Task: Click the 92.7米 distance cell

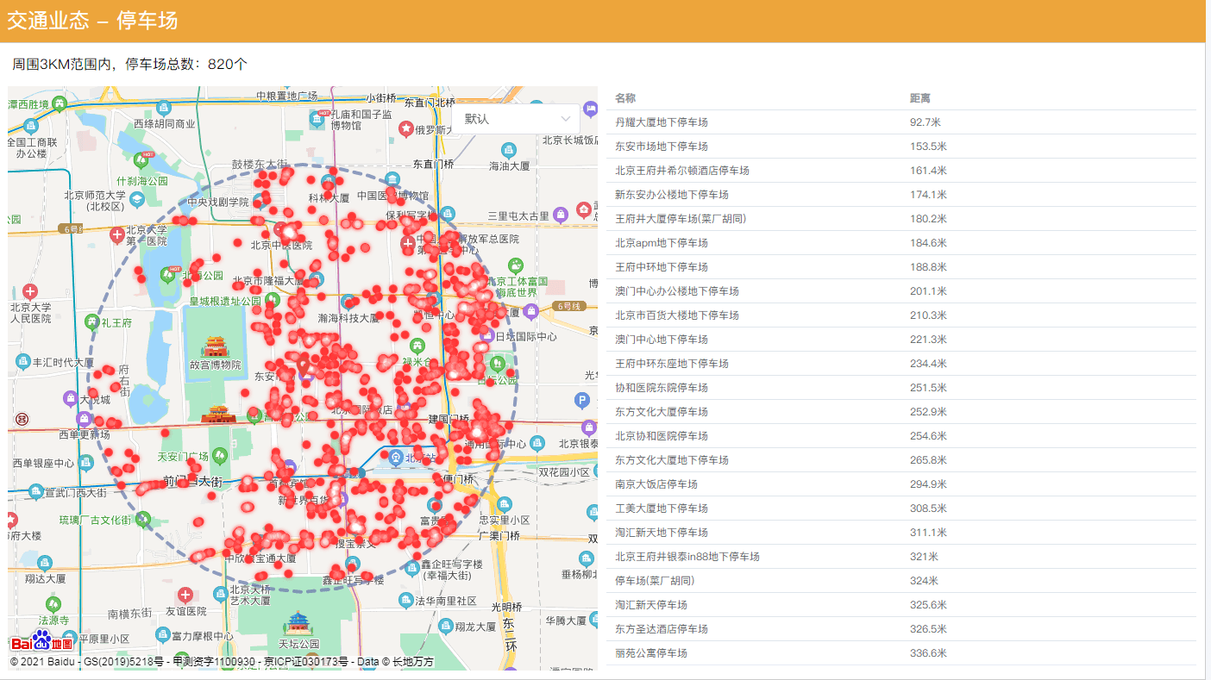Action: [926, 122]
